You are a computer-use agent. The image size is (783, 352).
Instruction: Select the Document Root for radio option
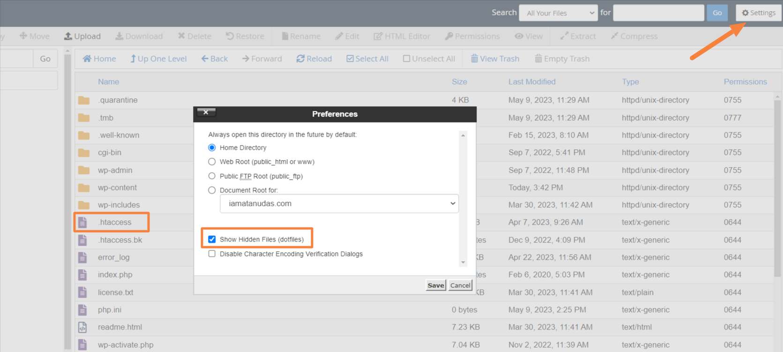(x=212, y=190)
